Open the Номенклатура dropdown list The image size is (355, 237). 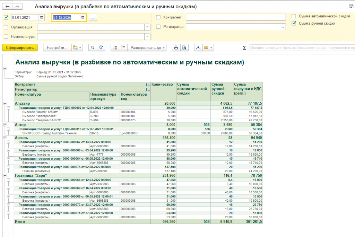coord(148,36)
